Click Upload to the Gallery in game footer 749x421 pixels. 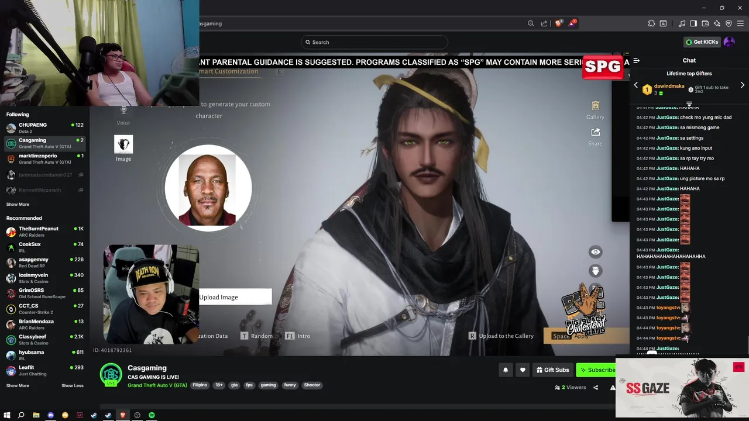[501, 336]
